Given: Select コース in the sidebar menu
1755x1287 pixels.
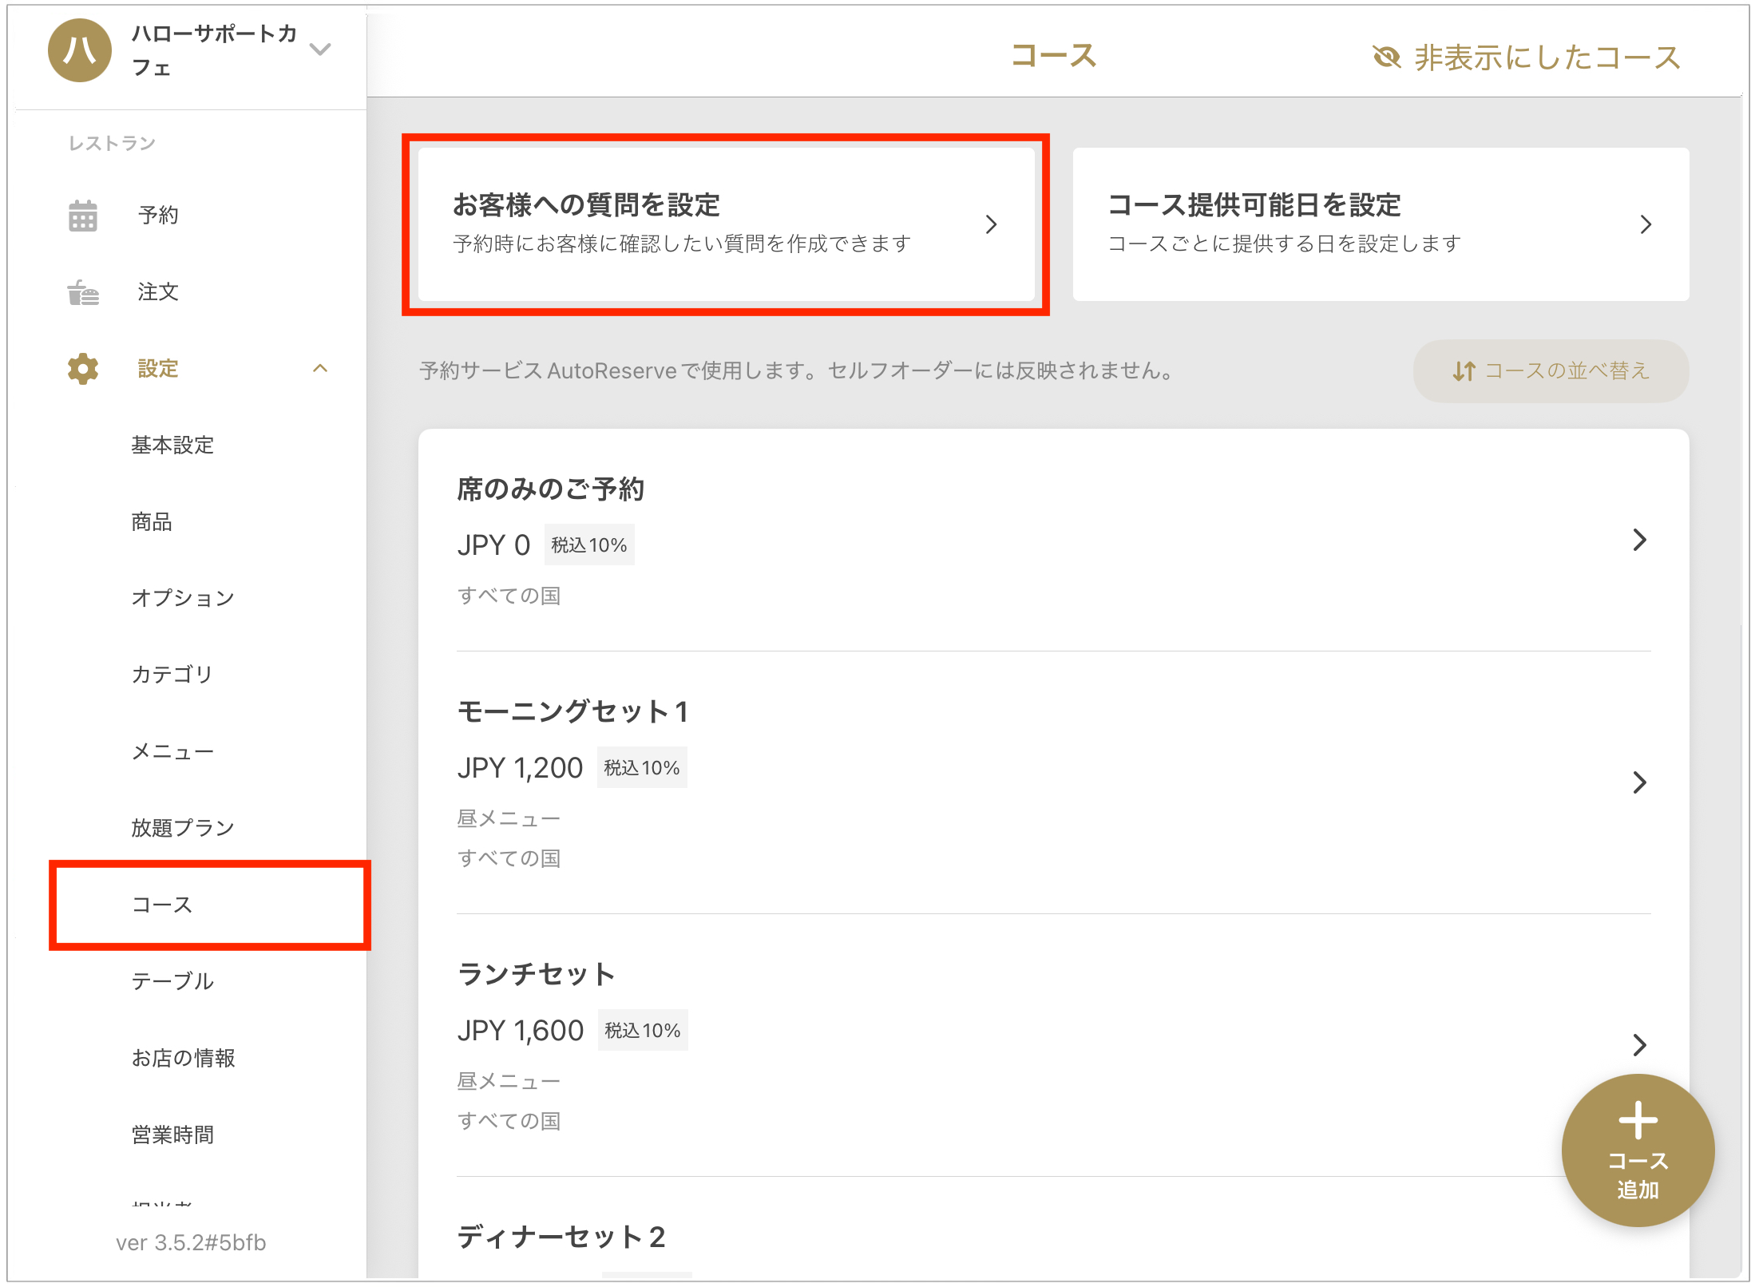Looking at the screenshot, I should click(x=162, y=905).
